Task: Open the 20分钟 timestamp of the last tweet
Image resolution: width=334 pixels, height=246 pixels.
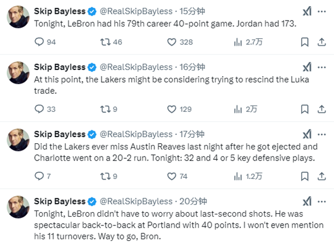Action: click(193, 202)
